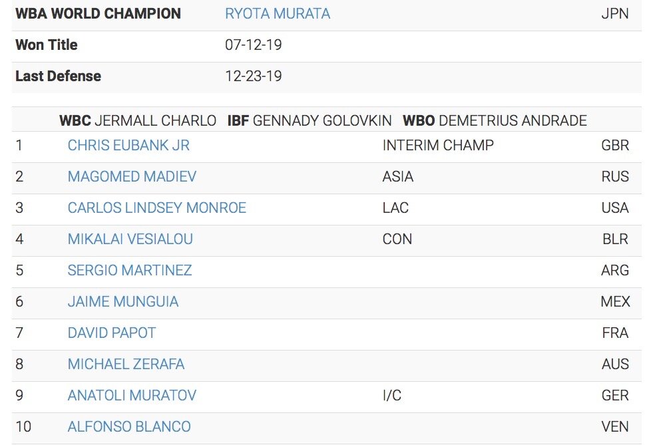
Task: Click WBC Jermall Charlo text
Action: tap(138, 120)
